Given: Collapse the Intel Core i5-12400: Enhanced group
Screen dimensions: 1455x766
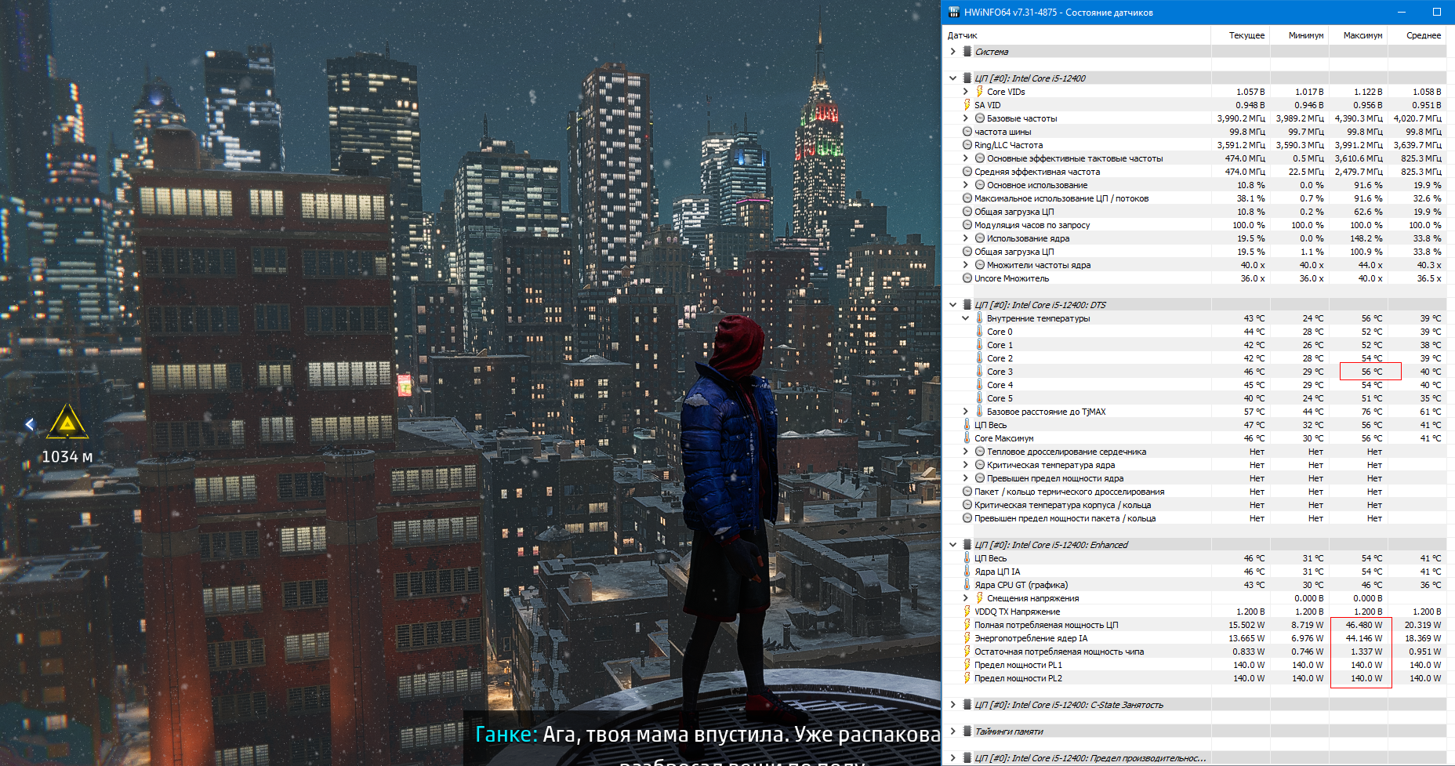Looking at the screenshot, I should [953, 545].
